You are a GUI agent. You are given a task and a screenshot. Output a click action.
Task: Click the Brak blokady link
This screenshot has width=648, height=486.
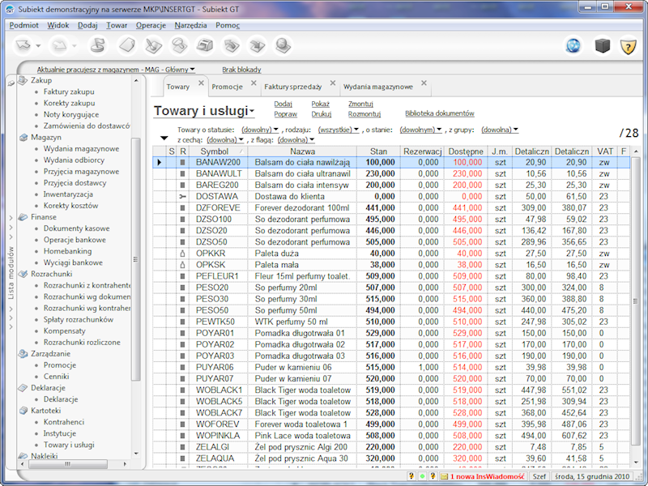pyautogui.click(x=241, y=70)
